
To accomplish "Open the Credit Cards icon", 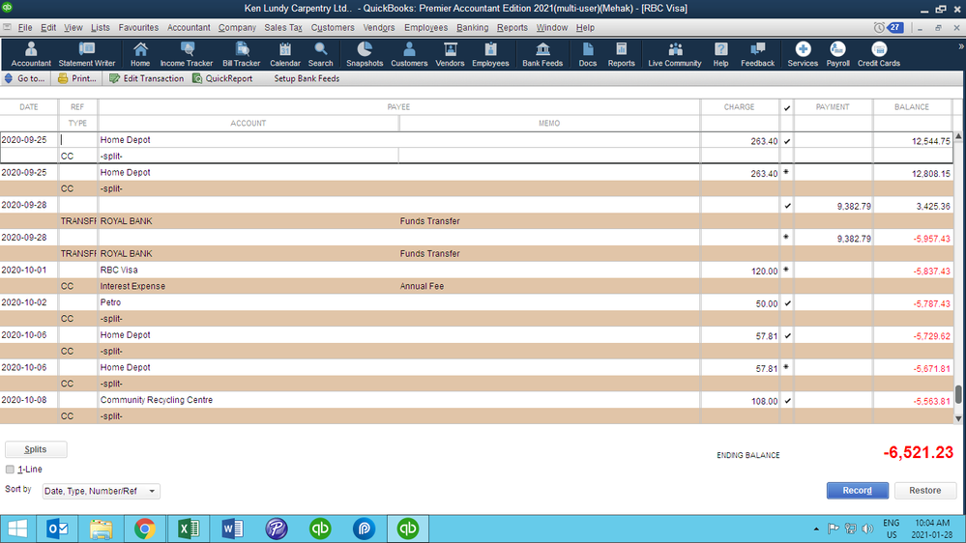I will (x=879, y=54).
